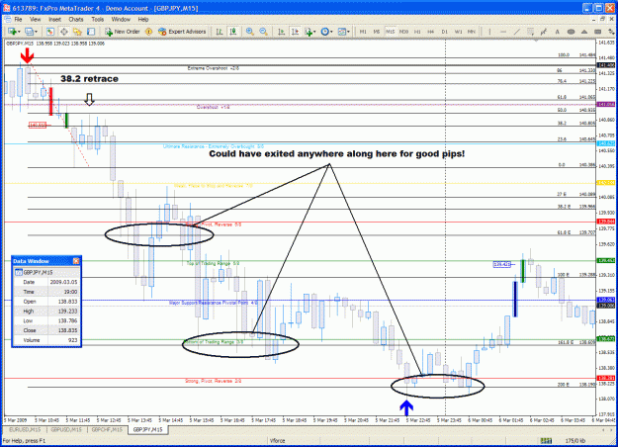Close the Data Window panel
Viewport: 618px width, 447px height.
(x=76, y=261)
